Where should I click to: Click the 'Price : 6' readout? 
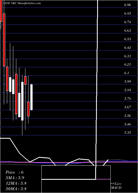14,172
